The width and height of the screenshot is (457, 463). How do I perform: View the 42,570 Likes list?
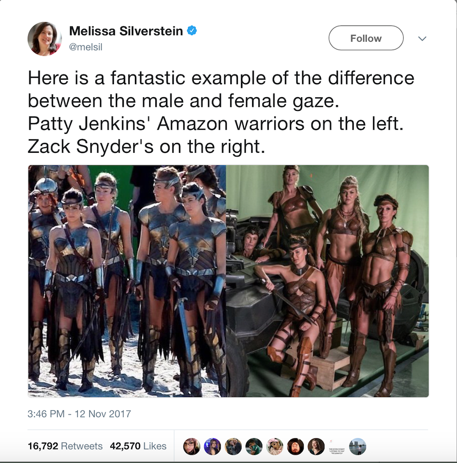[138, 446]
